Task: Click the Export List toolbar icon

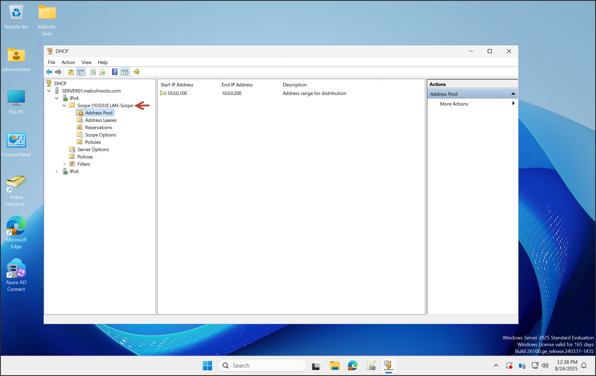Action: [102, 72]
